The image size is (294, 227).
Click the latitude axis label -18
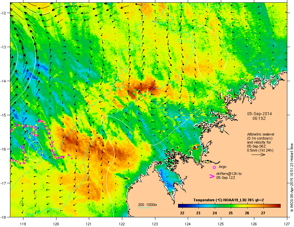pos(4,217)
